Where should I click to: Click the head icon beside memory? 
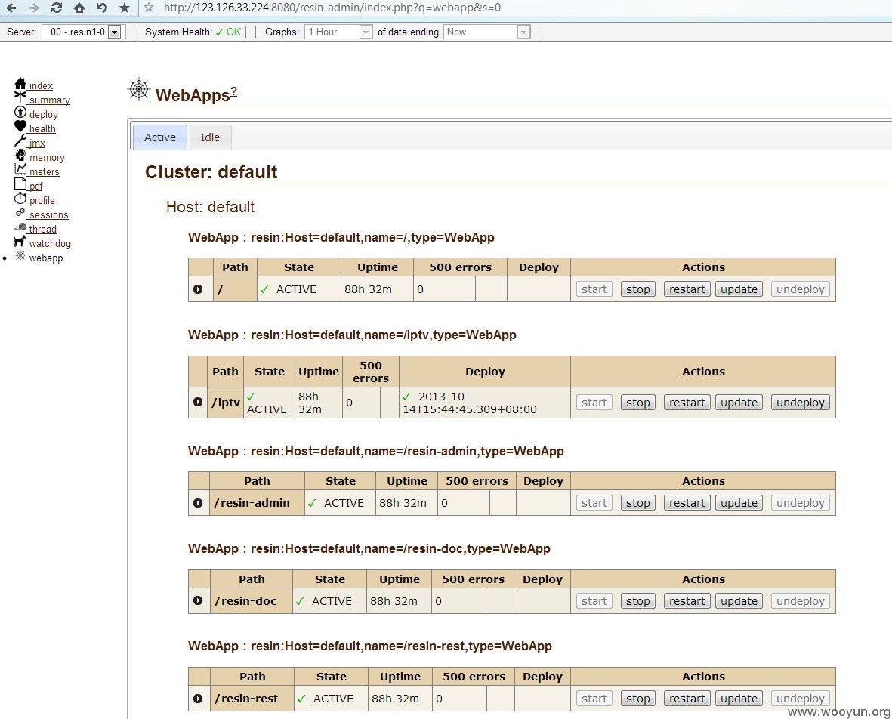[x=20, y=155]
